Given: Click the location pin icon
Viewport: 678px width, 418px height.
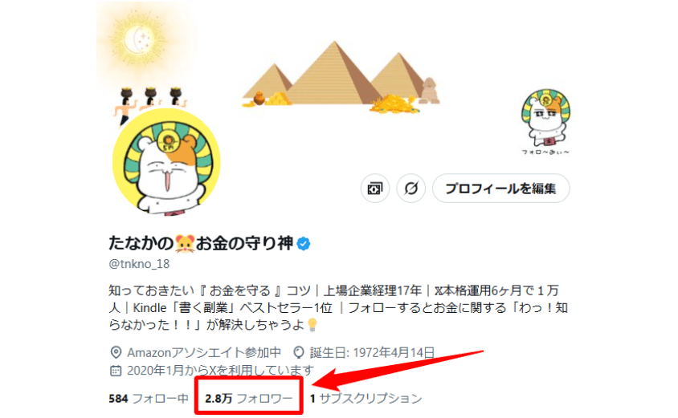Looking at the screenshot, I should (116, 352).
